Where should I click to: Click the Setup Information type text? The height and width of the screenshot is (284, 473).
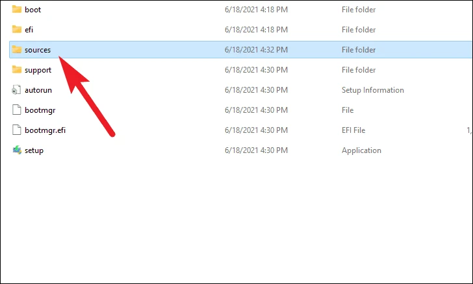tap(372, 90)
